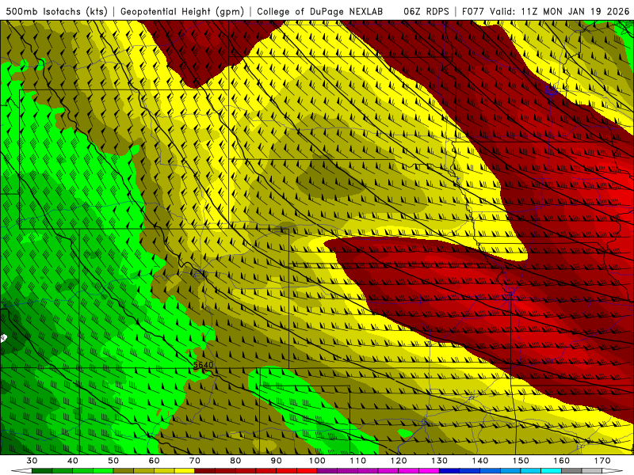
Task: Select the darkest green 30–35 kt legend swatch
Action: 42,471
